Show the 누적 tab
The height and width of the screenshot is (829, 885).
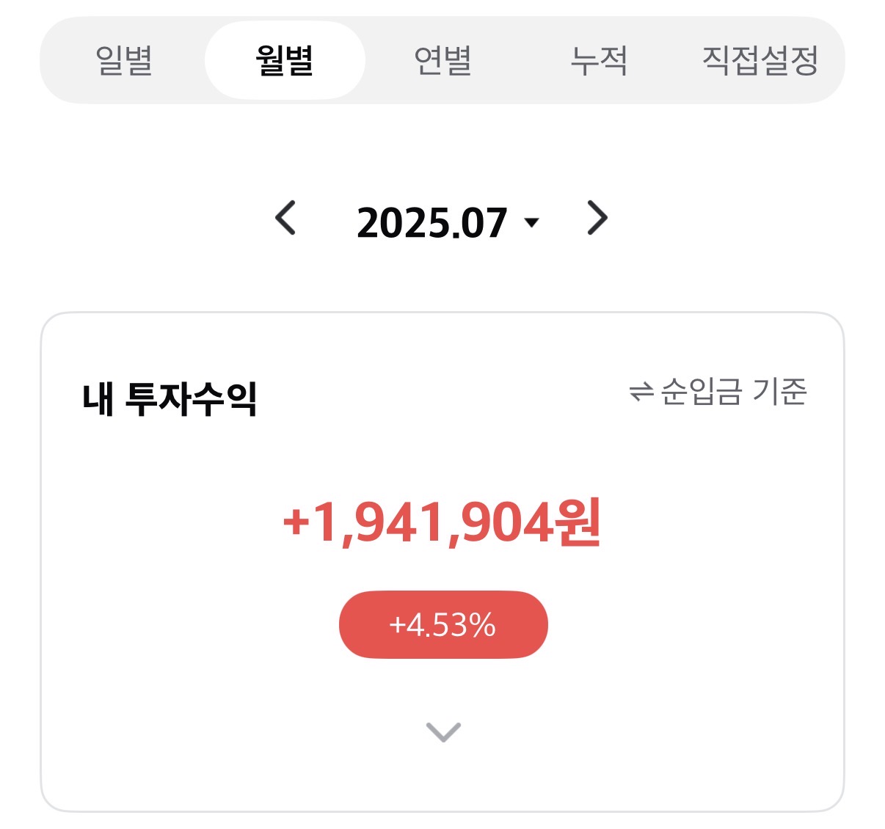(x=599, y=60)
